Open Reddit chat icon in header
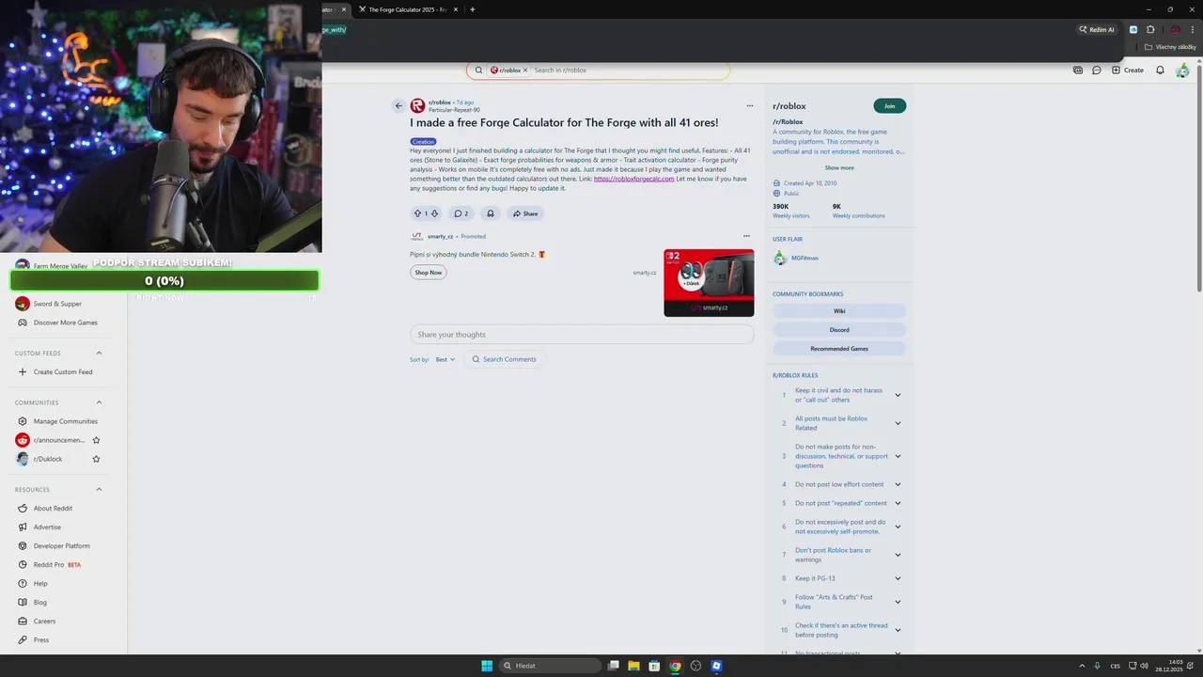Screen dimensions: 1203x677 click(1096, 71)
